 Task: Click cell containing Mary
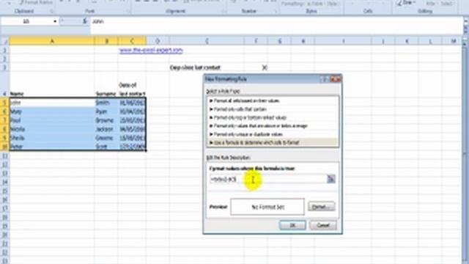(x=52, y=111)
